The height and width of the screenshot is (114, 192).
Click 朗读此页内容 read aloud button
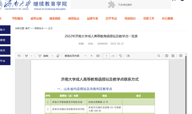72,56
